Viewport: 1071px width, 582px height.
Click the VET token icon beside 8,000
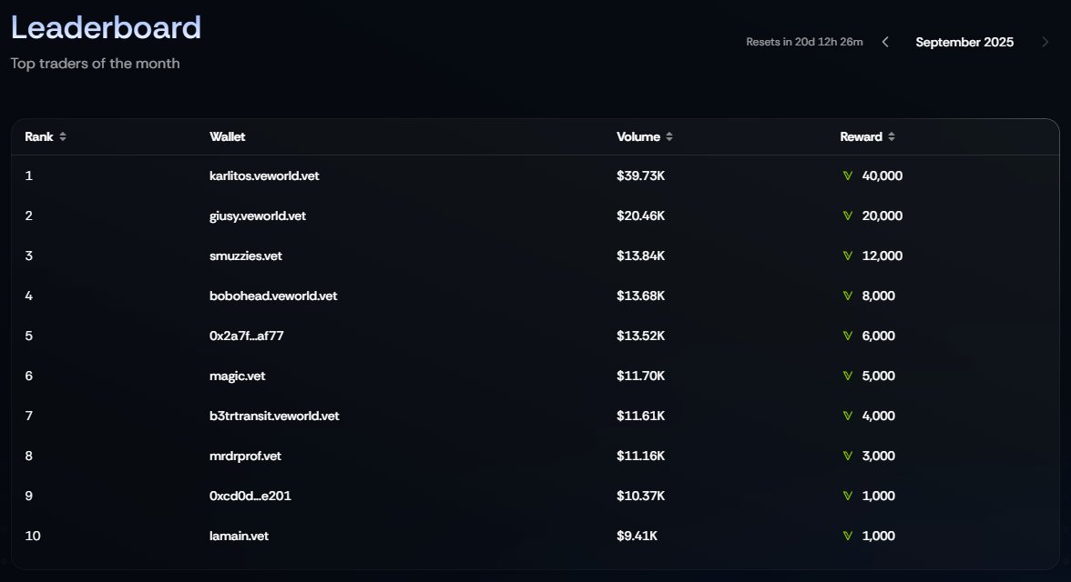click(x=848, y=296)
